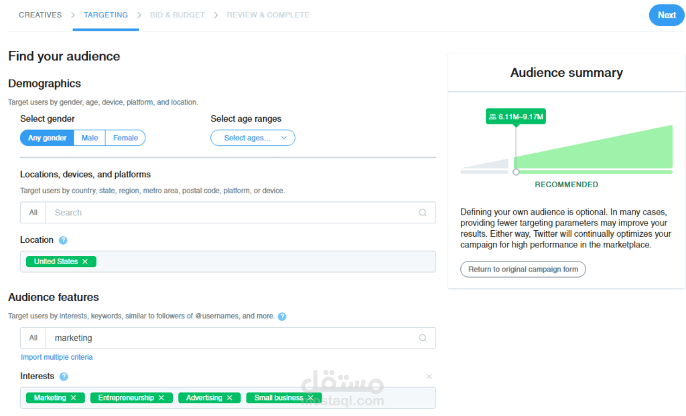The height and width of the screenshot is (416, 686).
Task: Click the magnifier icon beside marketing query
Action: pyautogui.click(x=423, y=338)
